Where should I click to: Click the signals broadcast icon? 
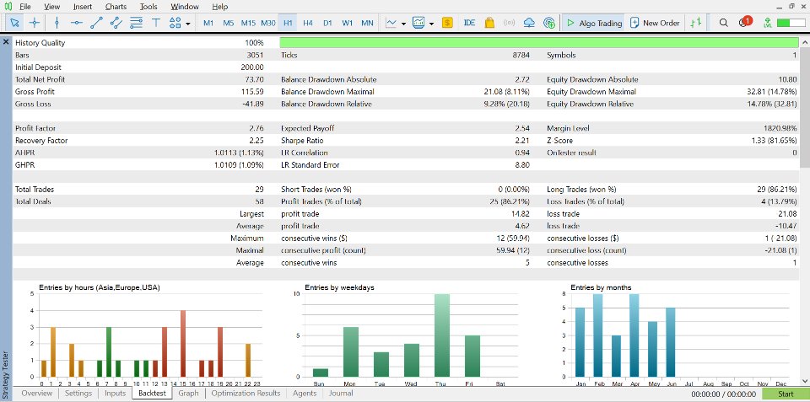[510, 23]
